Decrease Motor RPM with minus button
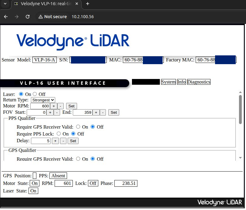The height and width of the screenshot is (210, 246). point(60,106)
